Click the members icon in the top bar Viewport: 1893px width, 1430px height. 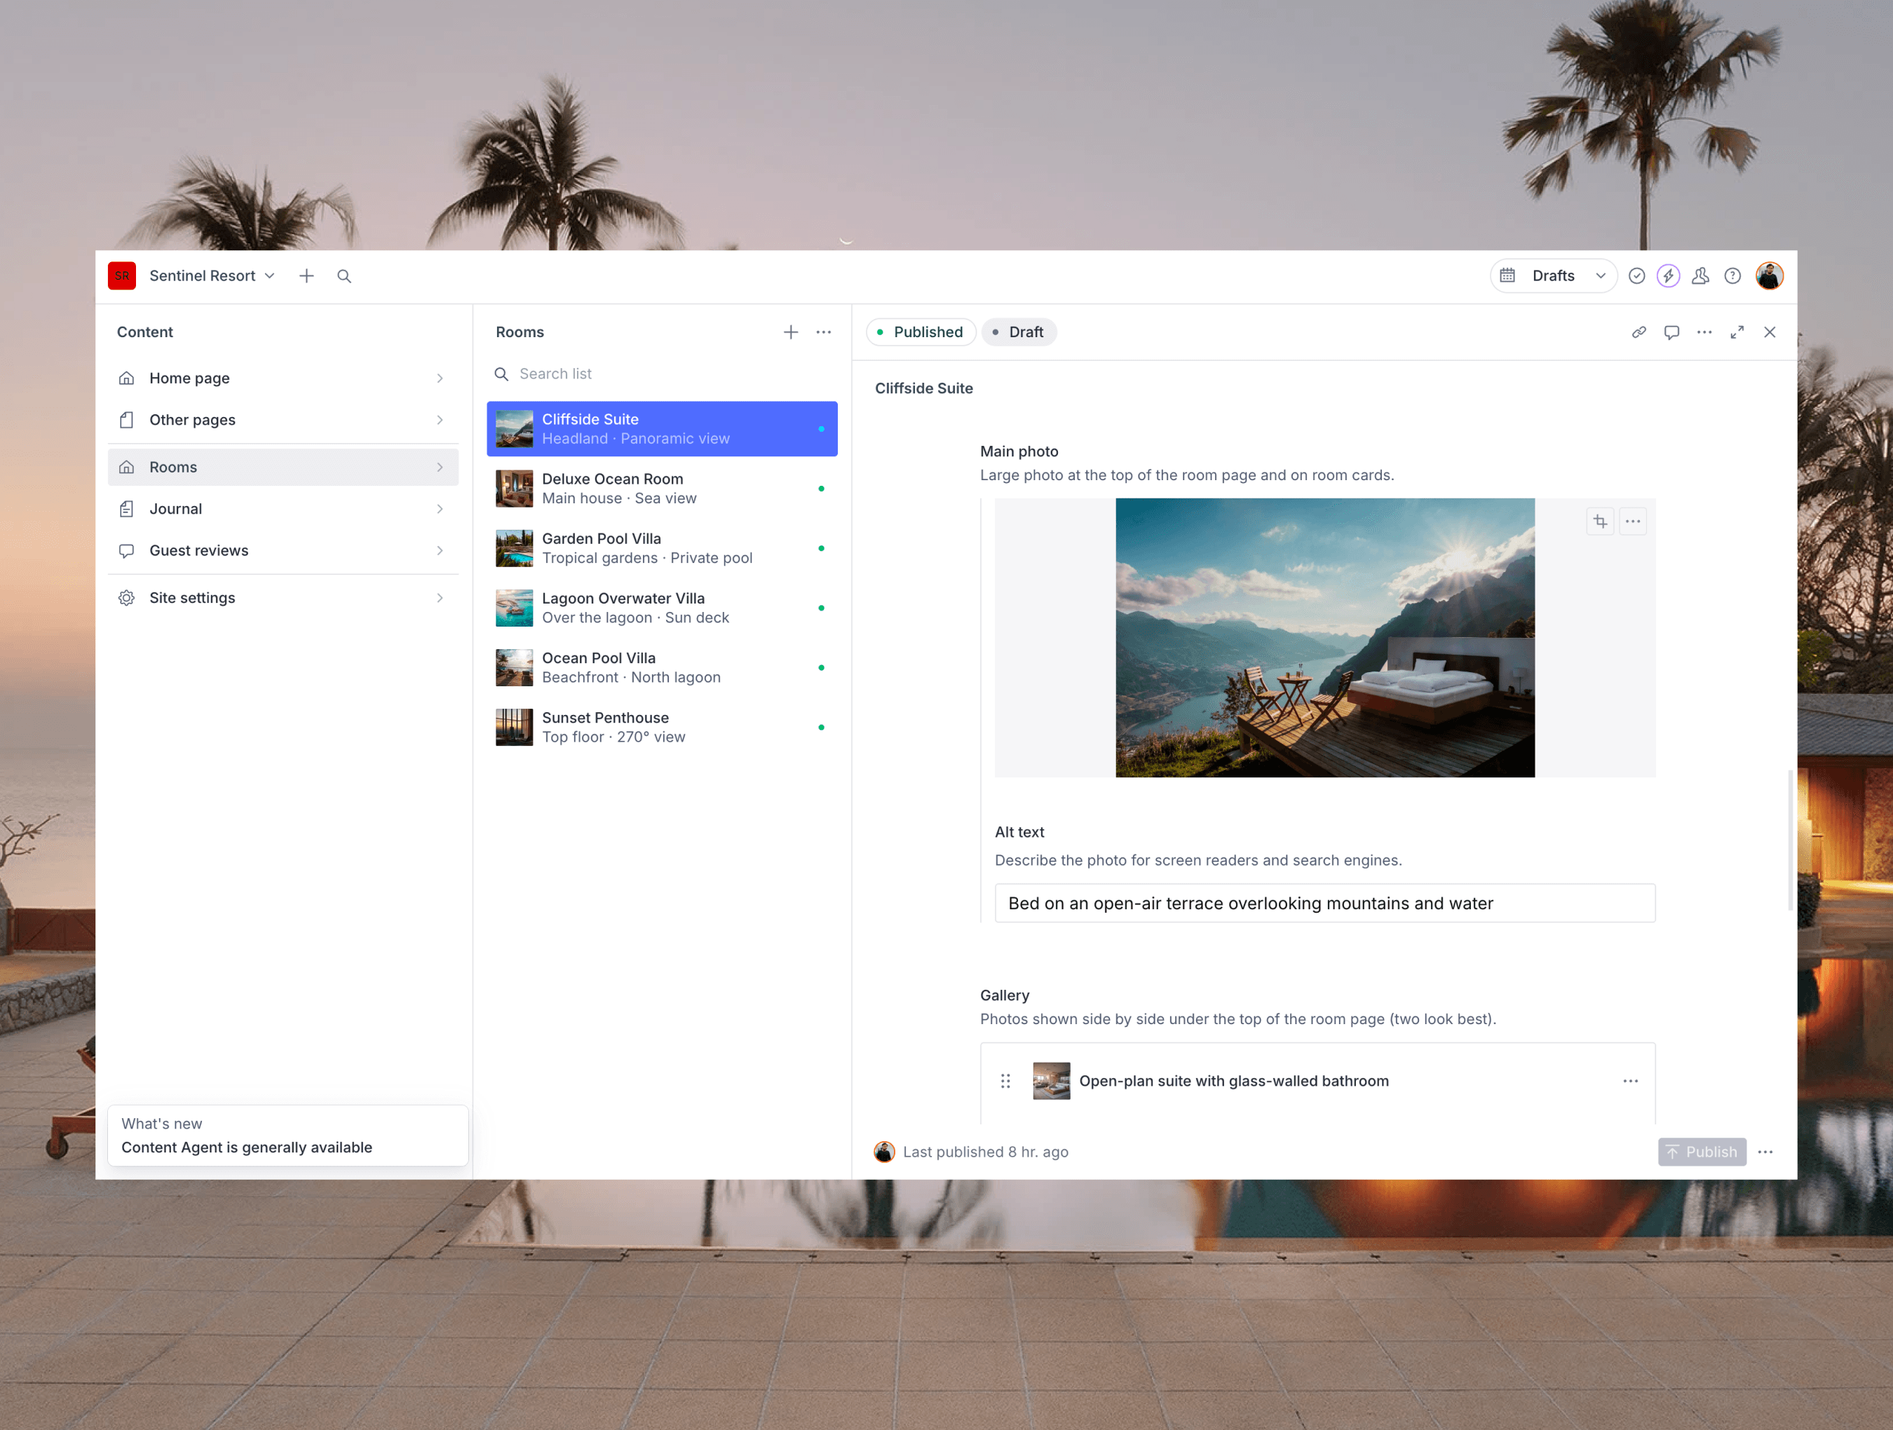point(1700,275)
